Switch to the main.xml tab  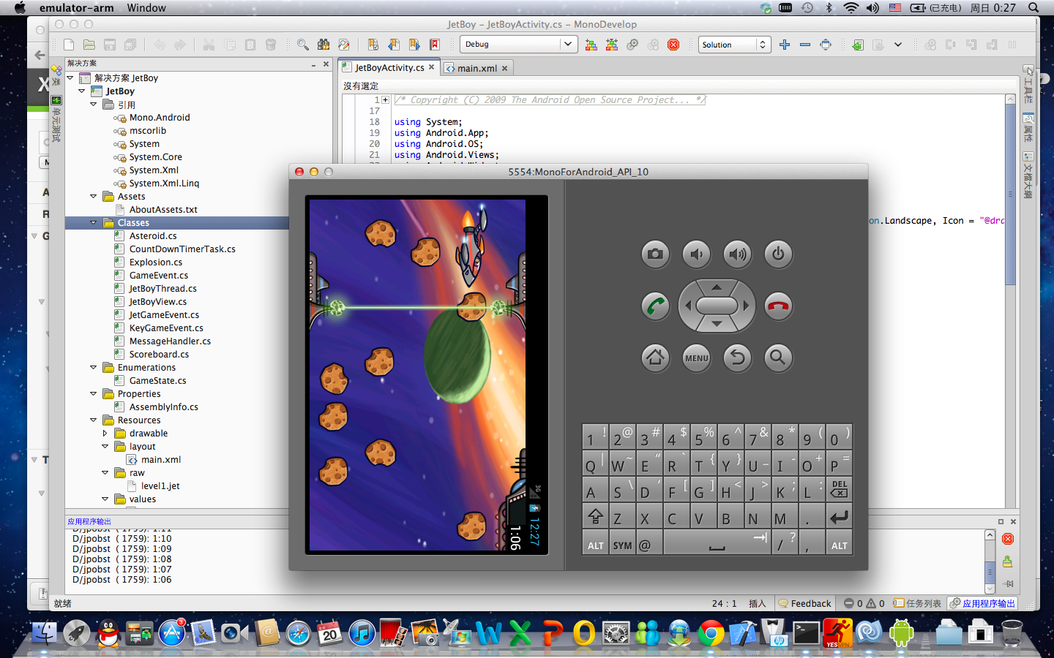[x=476, y=68]
